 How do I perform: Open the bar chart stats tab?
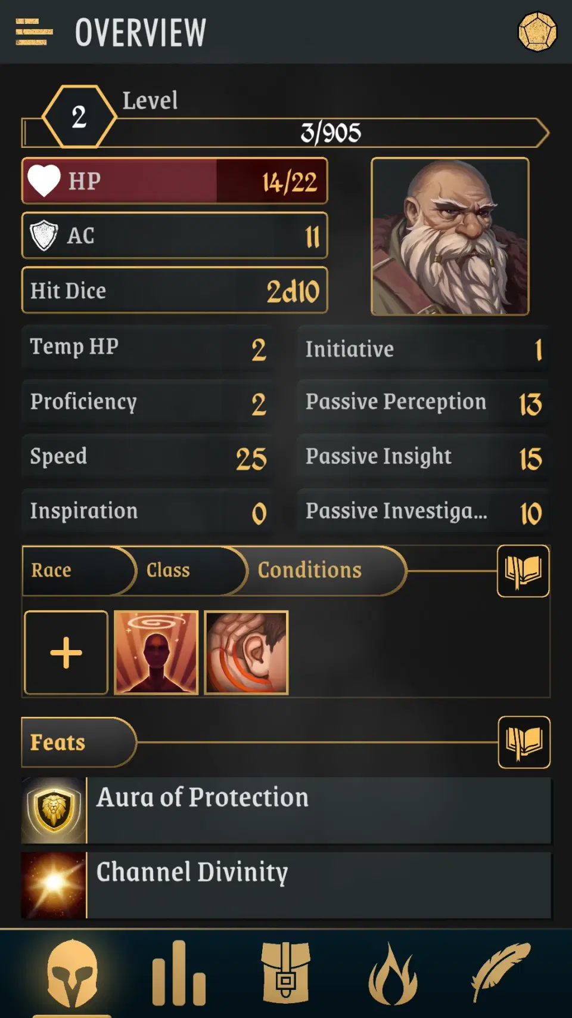tap(179, 973)
